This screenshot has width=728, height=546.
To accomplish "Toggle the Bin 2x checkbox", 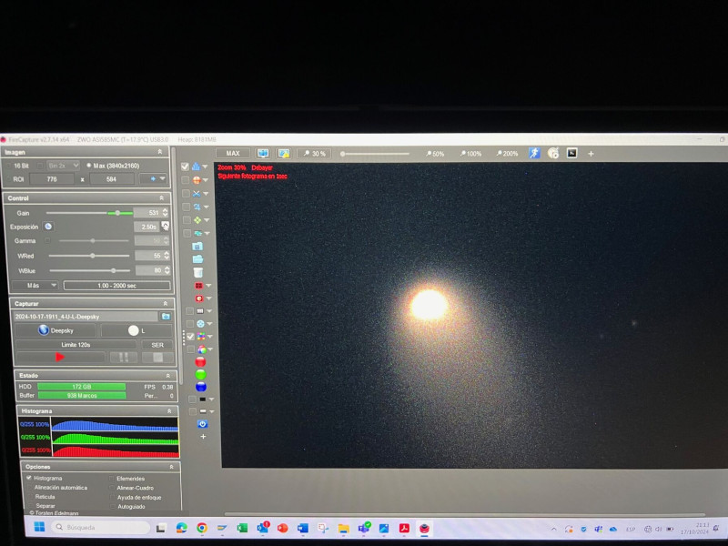I will point(40,166).
